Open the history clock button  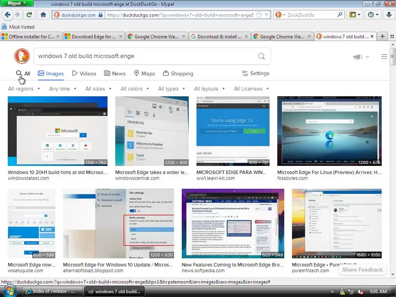pos(373,15)
